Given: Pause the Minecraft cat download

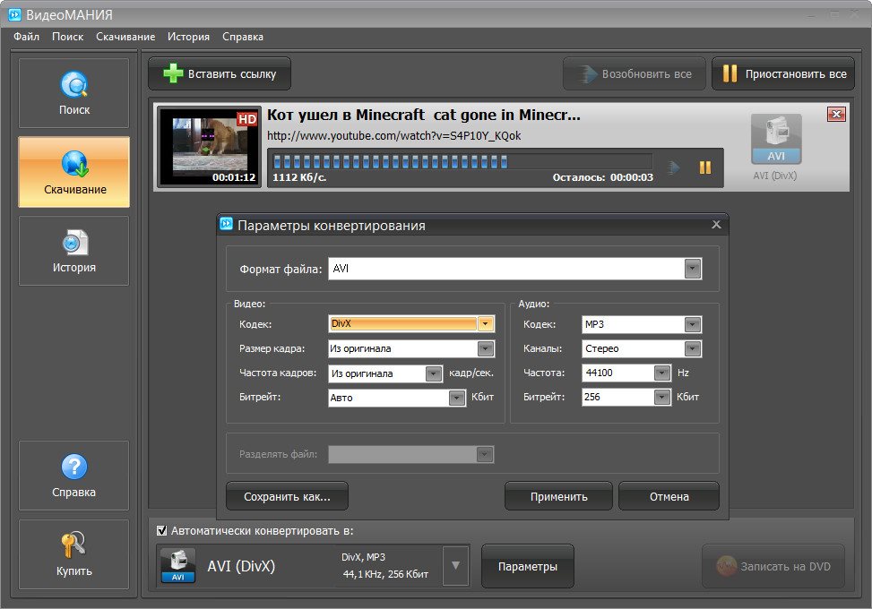Looking at the screenshot, I should [x=705, y=167].
